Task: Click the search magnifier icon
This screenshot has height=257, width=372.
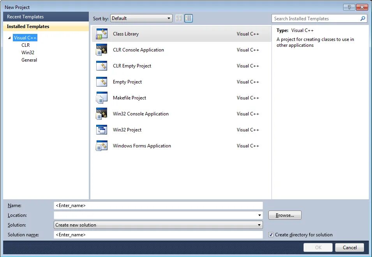Action: click(363, 19)
